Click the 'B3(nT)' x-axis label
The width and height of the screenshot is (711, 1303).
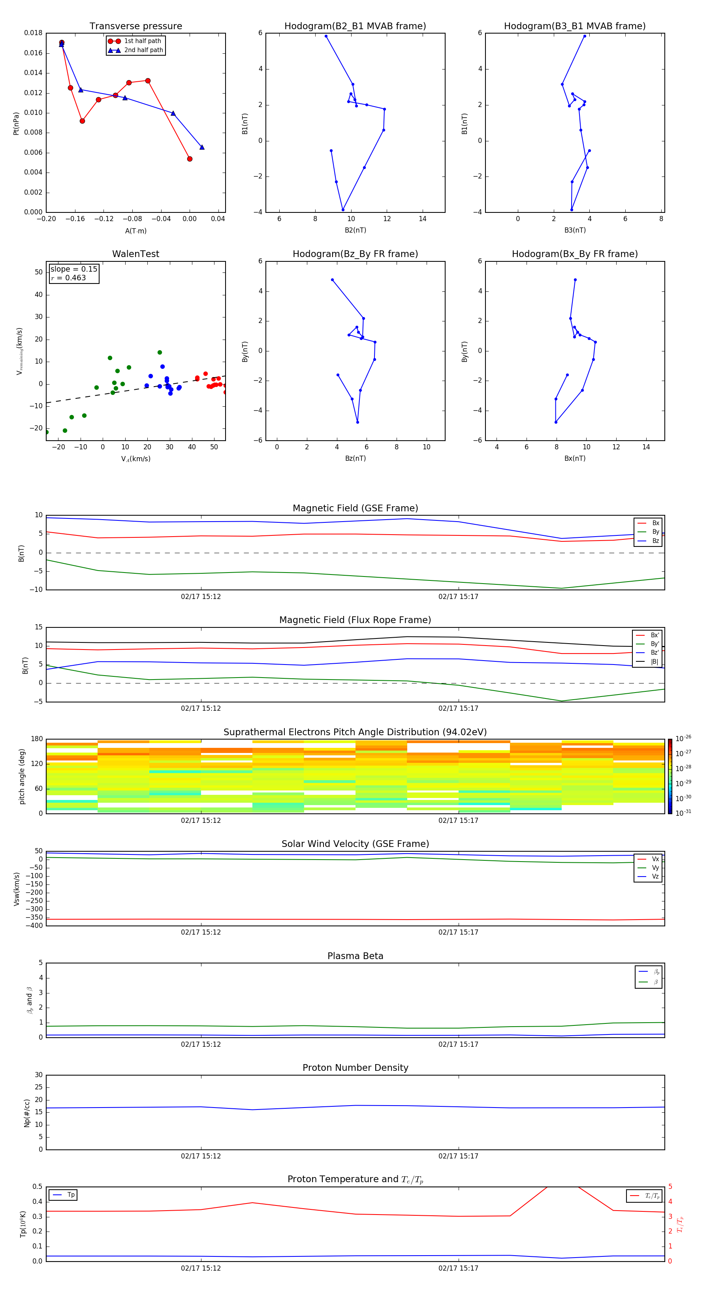click(x=575, y=230)
